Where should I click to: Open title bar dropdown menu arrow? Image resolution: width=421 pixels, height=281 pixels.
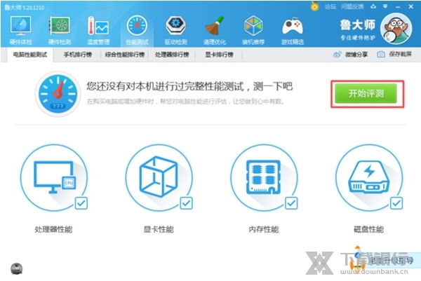click(x=385, y=6)
